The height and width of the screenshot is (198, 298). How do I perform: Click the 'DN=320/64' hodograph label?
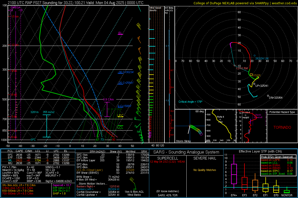[x=276, y=97]
